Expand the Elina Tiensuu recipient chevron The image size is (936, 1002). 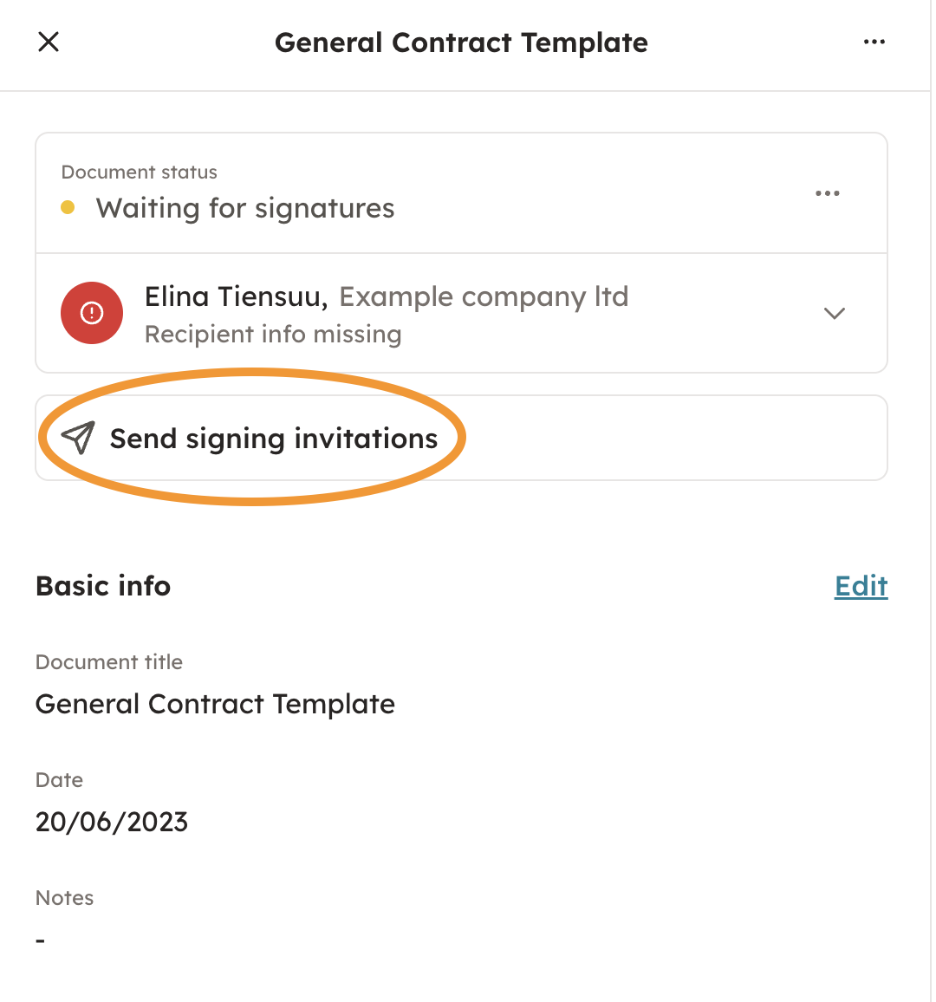[834, 313]
